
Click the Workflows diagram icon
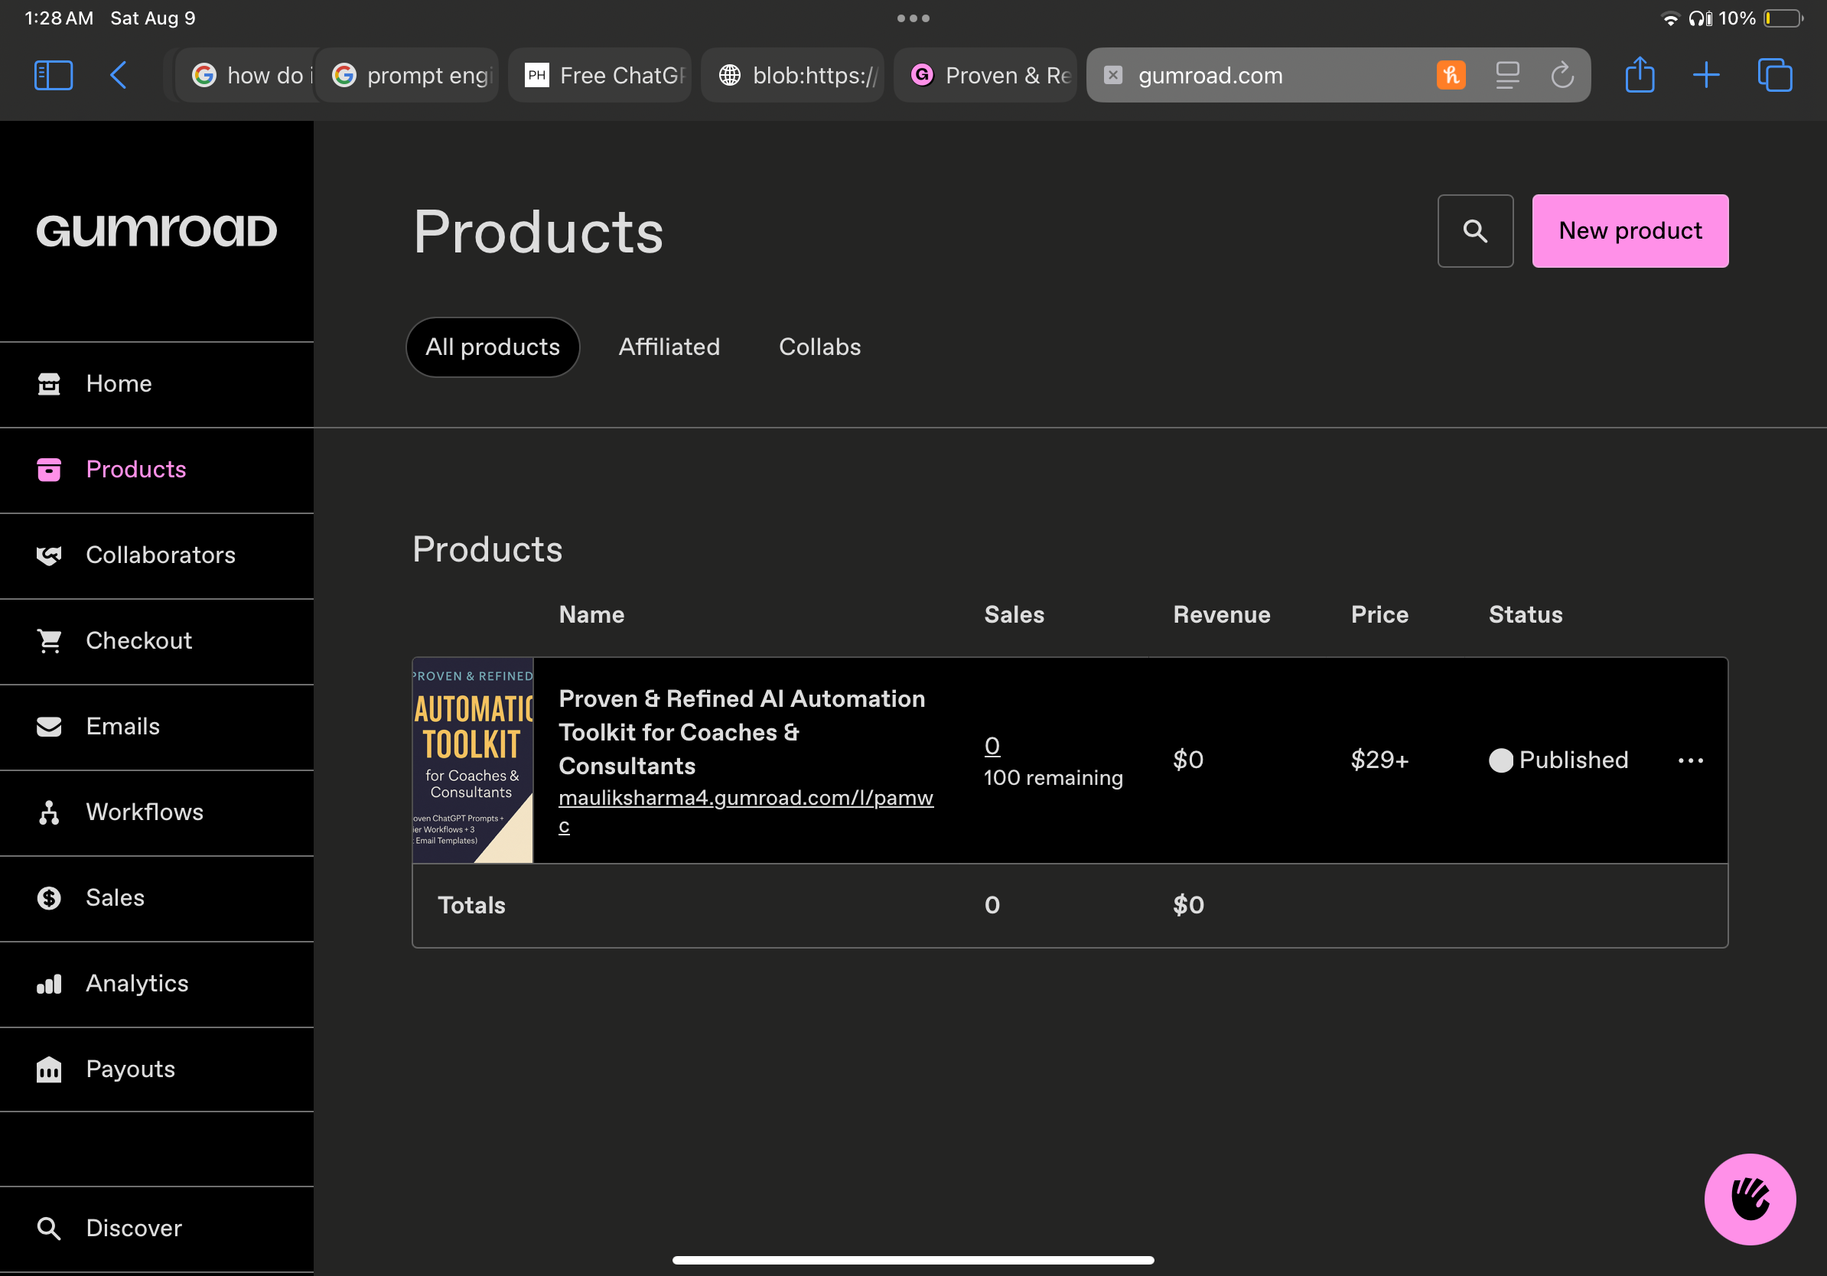(x=49, y=812)
